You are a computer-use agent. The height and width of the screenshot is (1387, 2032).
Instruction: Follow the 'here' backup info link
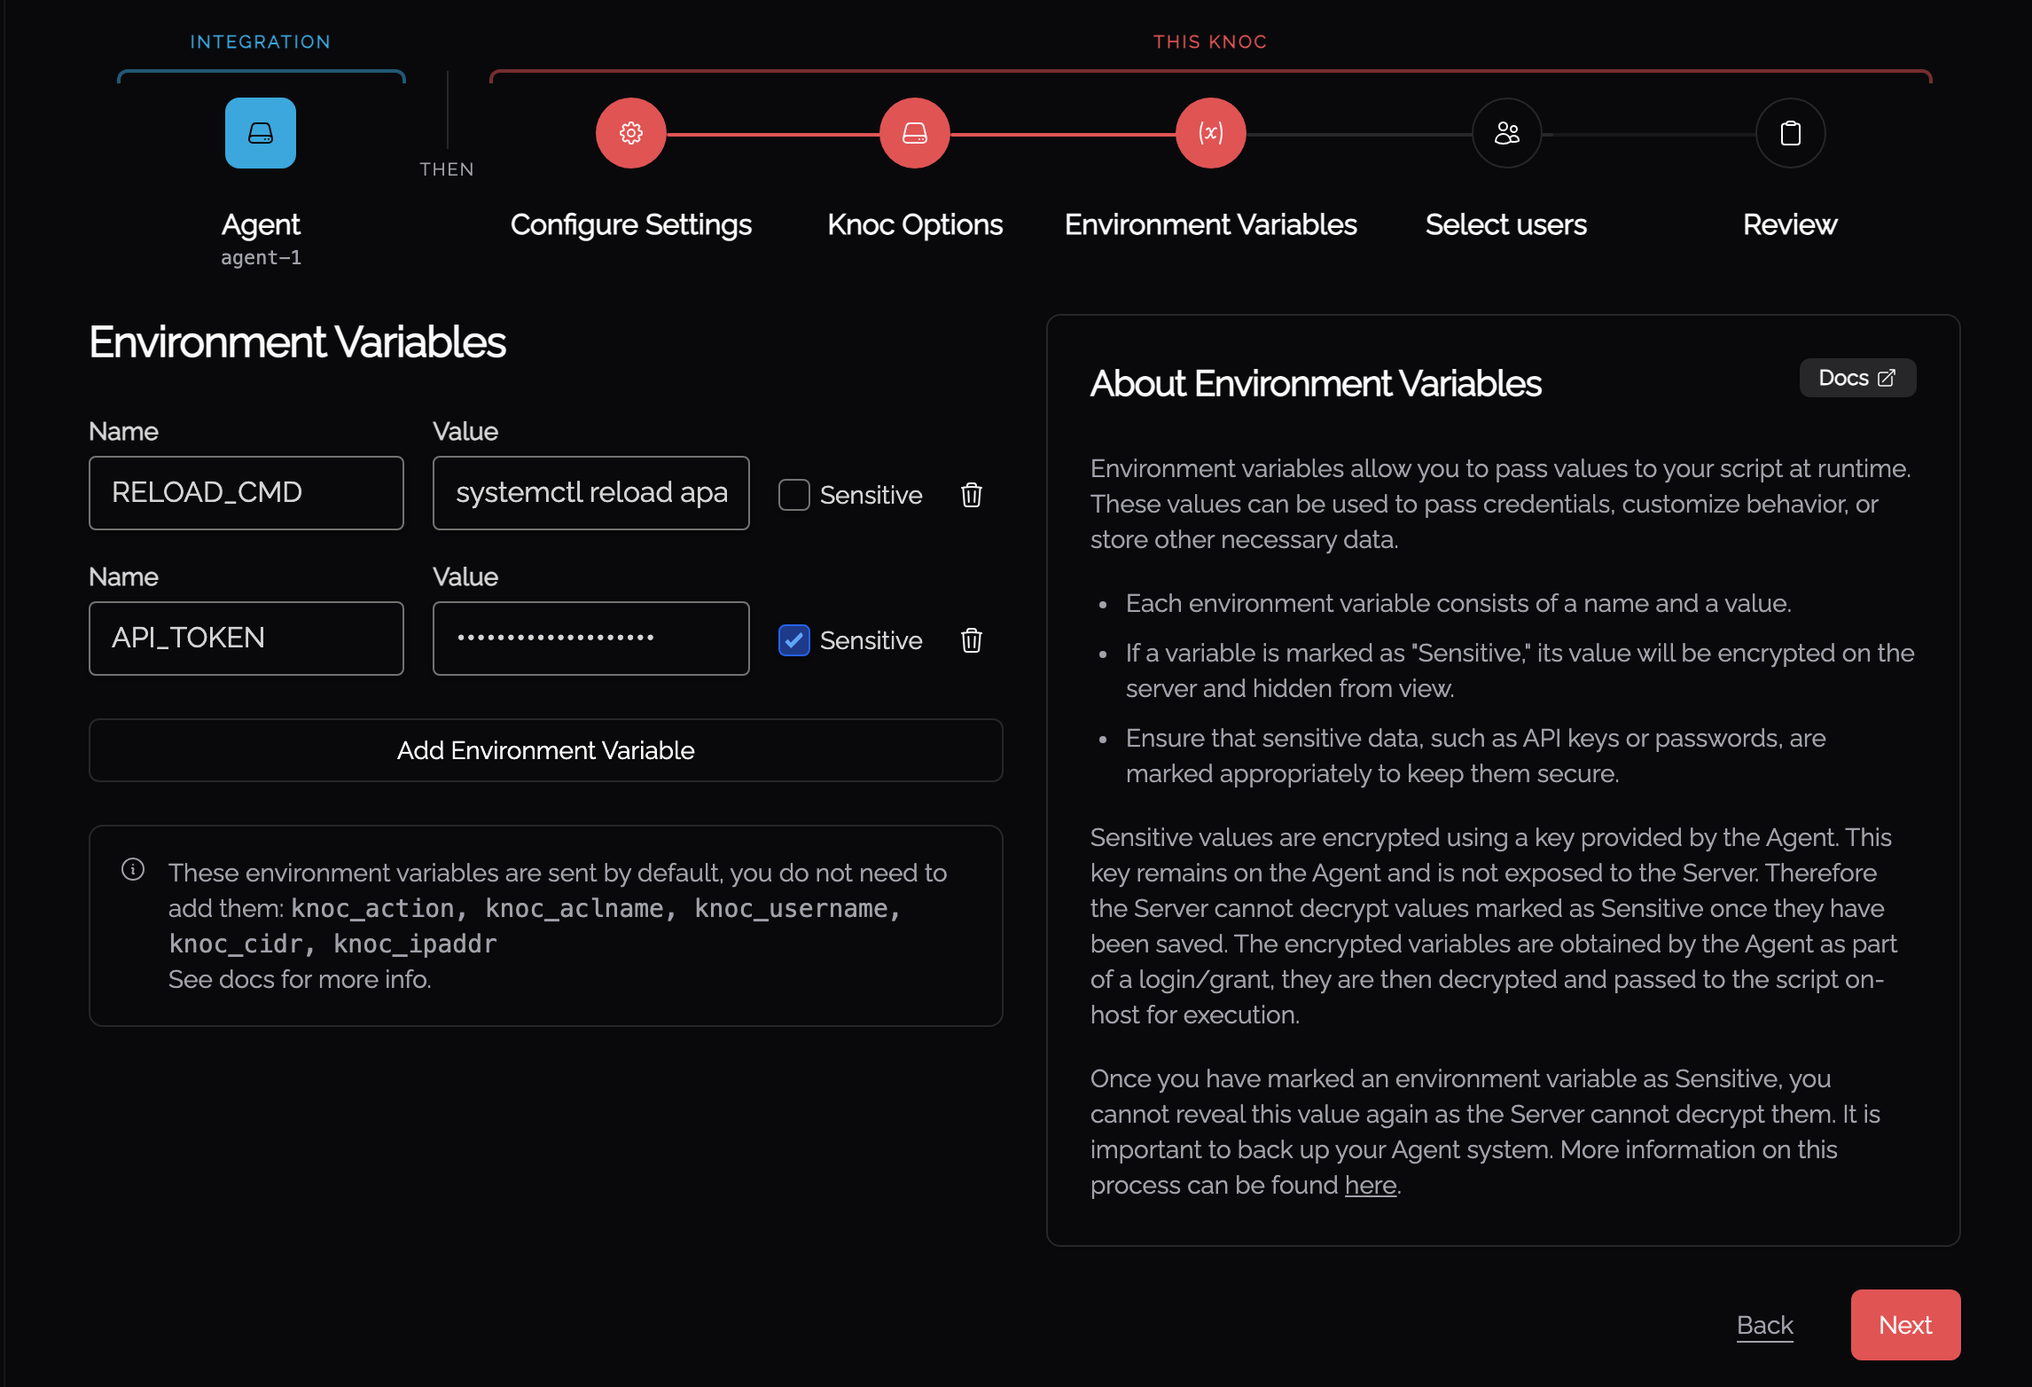(x=1370, y=1185)
